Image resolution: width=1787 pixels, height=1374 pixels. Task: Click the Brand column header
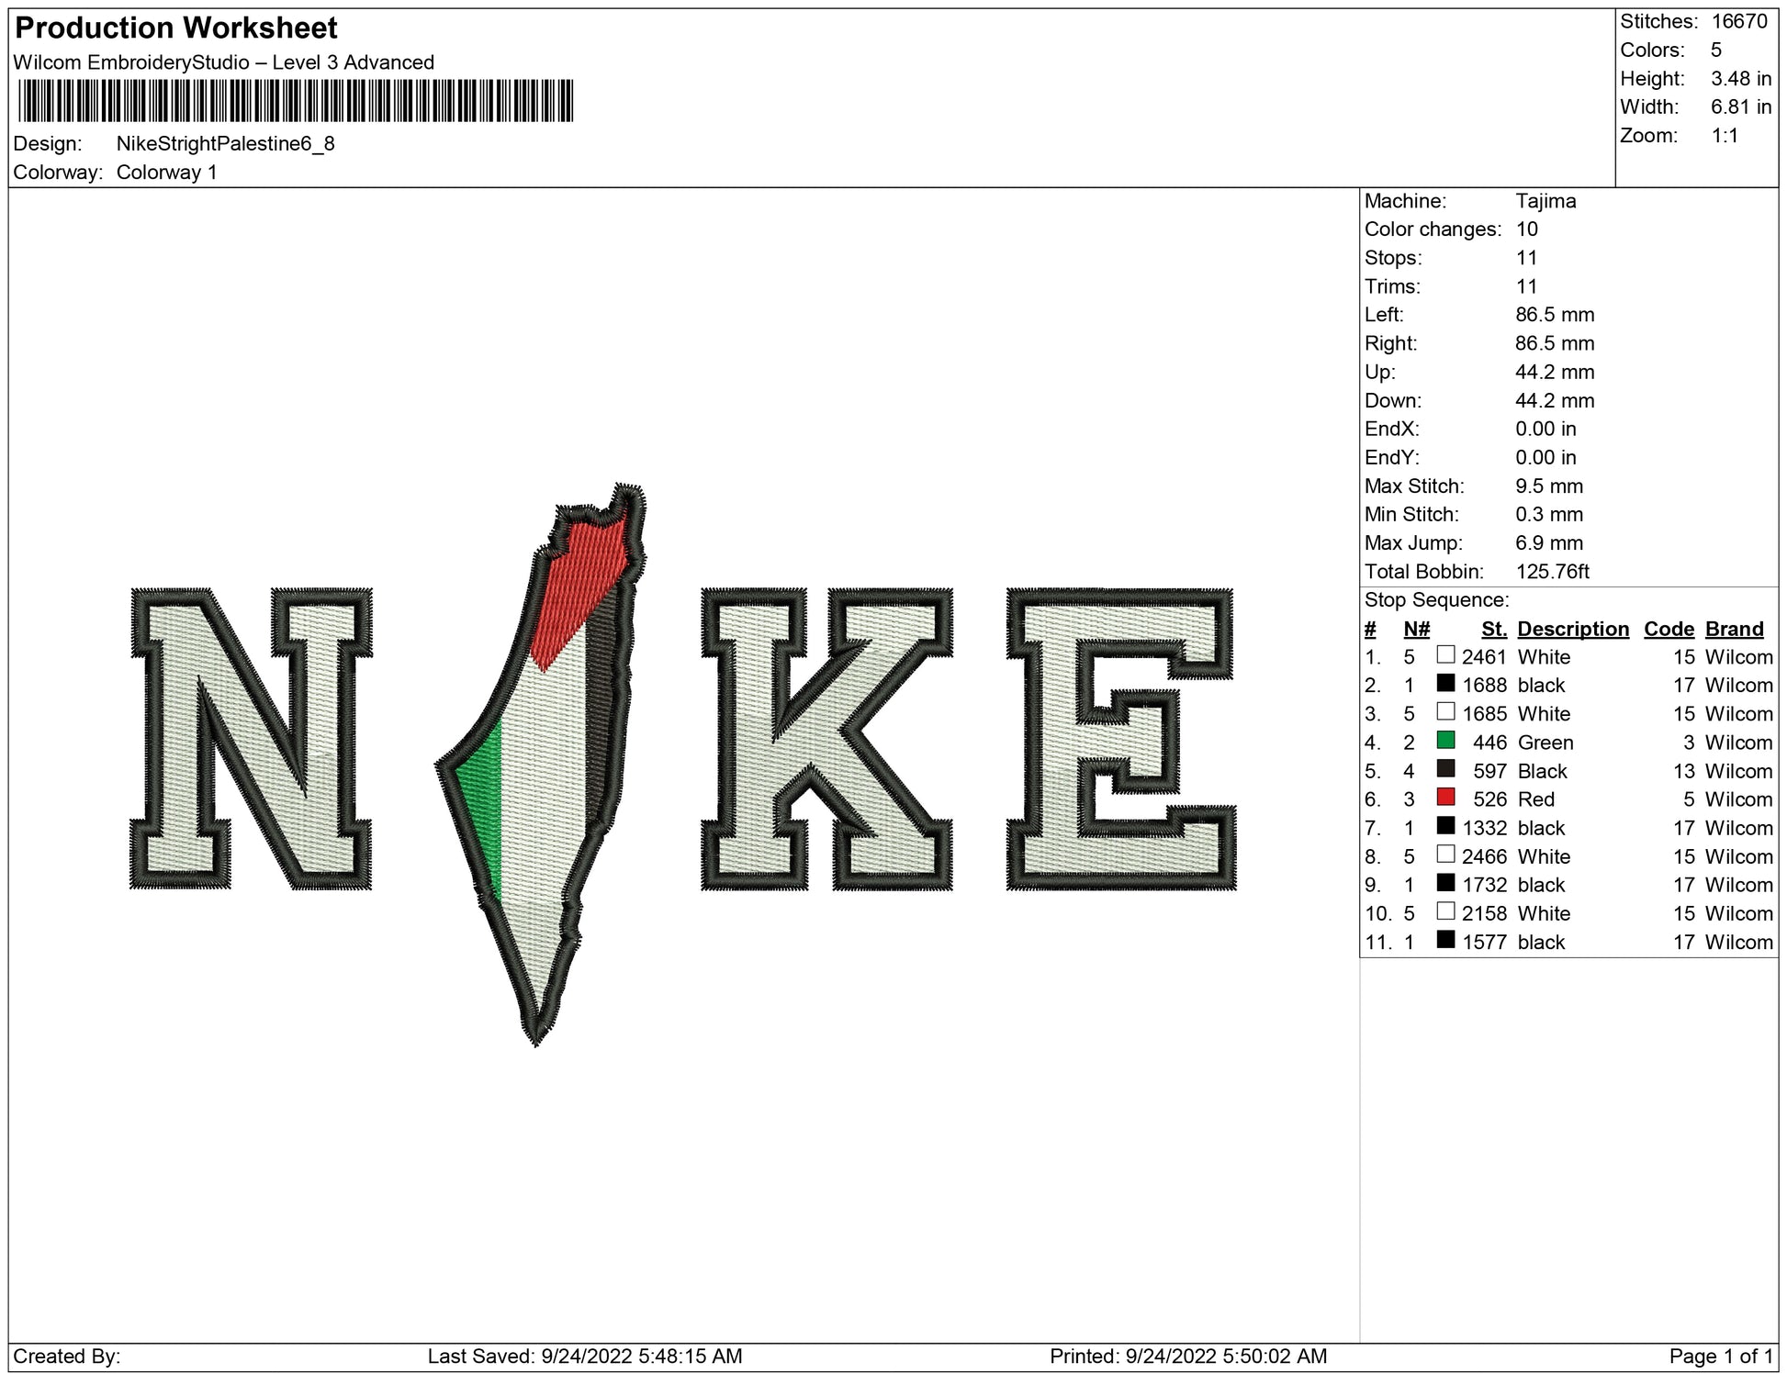tap(1734, 629)
